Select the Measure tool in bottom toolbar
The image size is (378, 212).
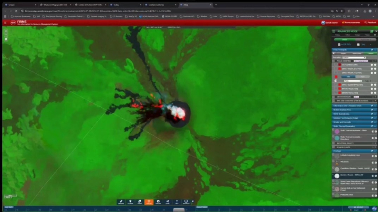(x=121, y=202)
